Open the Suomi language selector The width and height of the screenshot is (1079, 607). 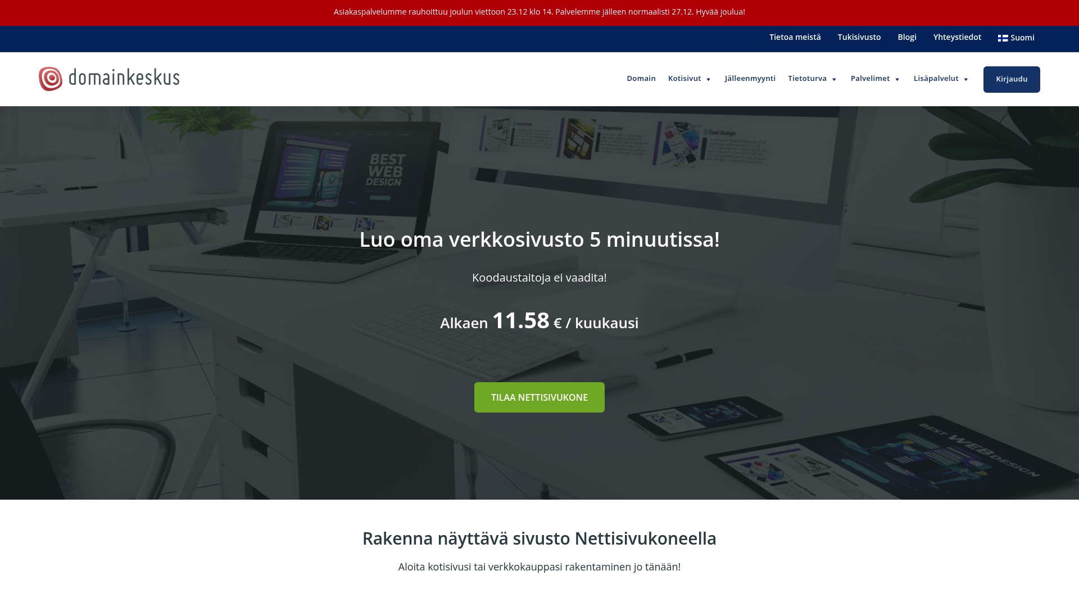pyautogui.click(x=1022, y=38)
